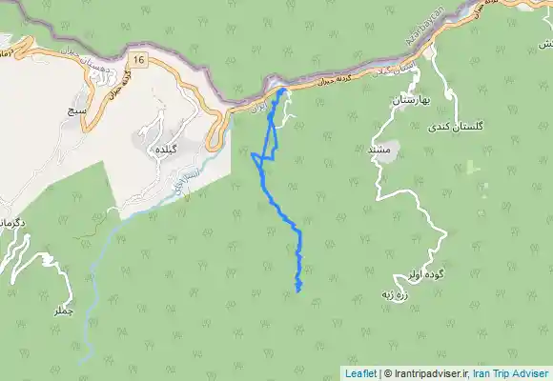
Task: Click the blue track's northern start by the highway
Action: pyautogui.click(x=282, y=90)
